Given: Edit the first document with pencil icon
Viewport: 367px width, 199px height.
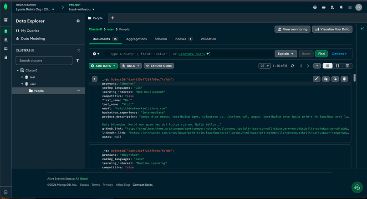Looking at the screenshot, I should [316, 79].
